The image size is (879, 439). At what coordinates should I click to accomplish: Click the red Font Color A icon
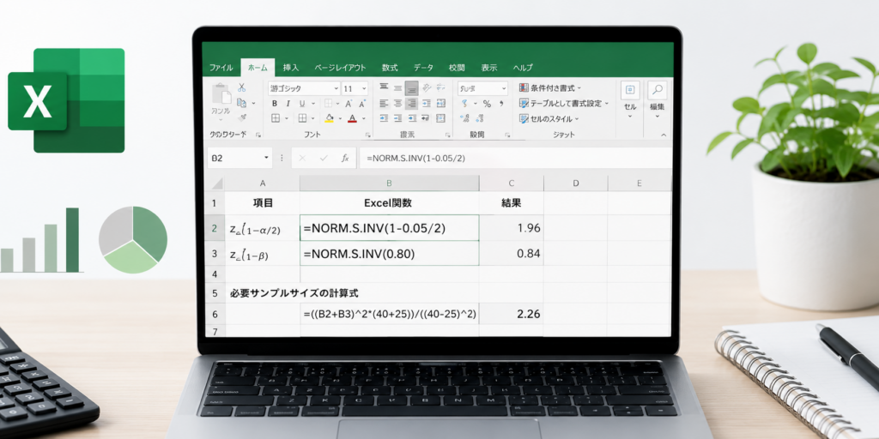(352, 118)
